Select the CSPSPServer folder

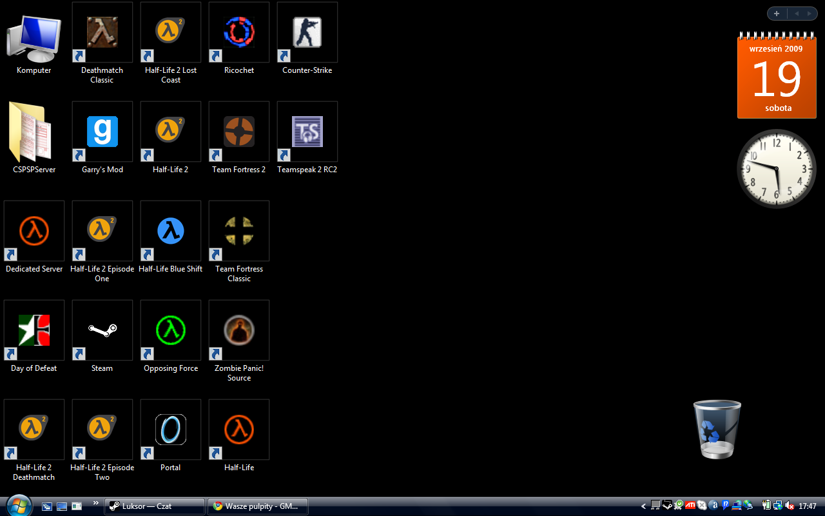[x=34, y=138]
